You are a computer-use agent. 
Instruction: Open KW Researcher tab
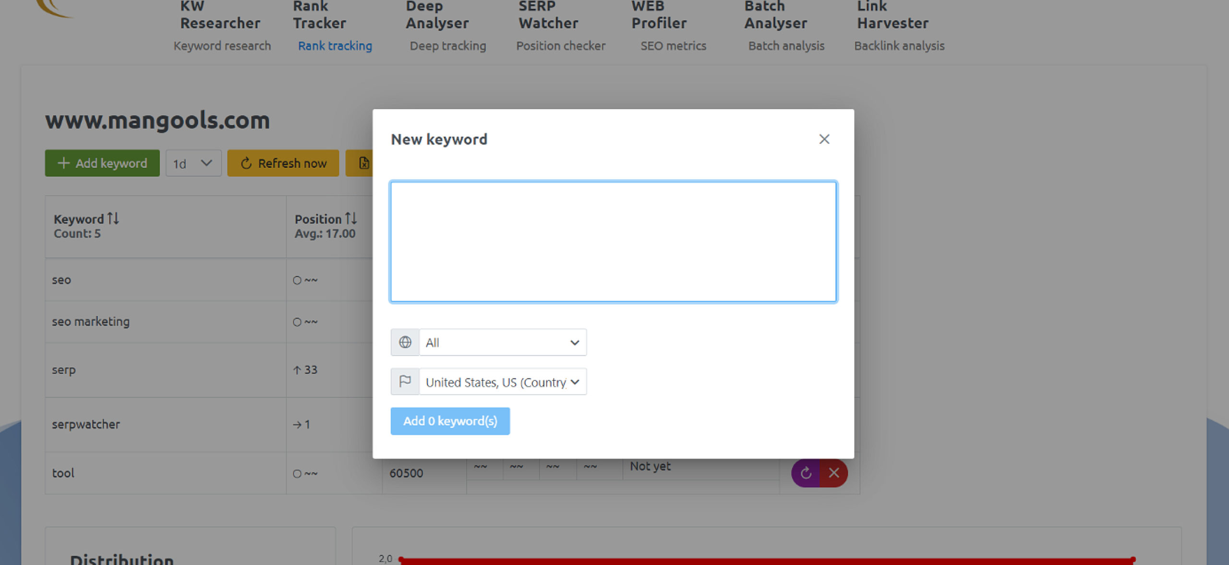click(x=220, y=15)
